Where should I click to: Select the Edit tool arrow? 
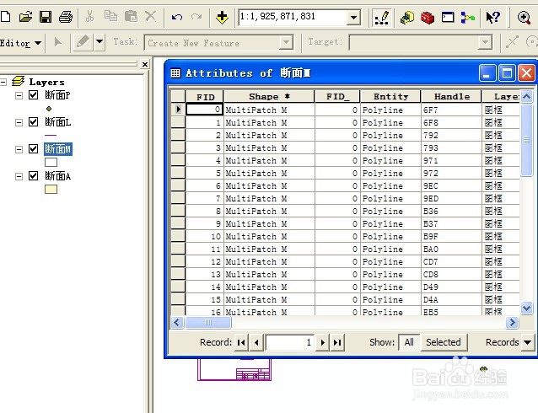(58, 42)
